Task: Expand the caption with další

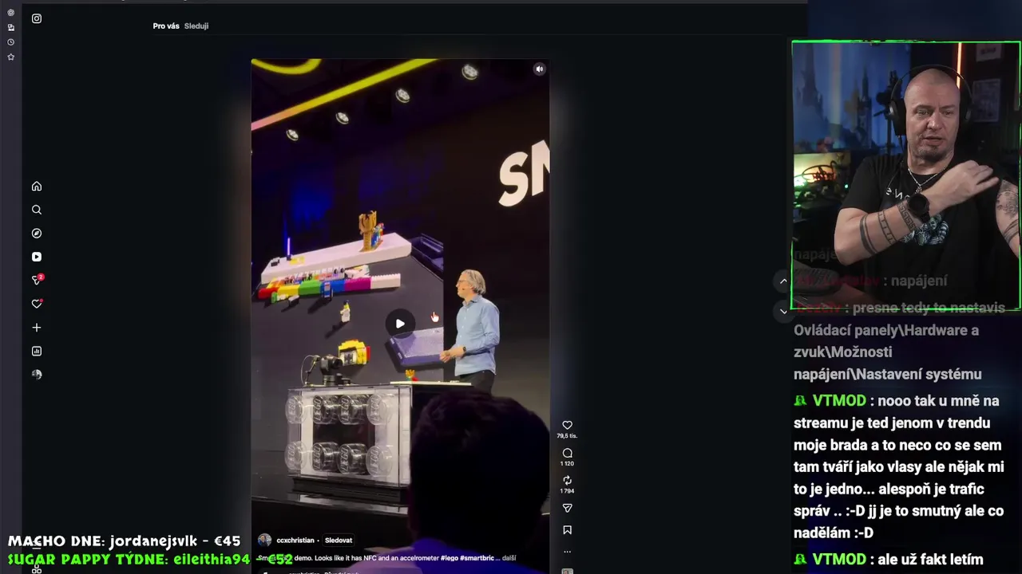Action: pos(509,558)
